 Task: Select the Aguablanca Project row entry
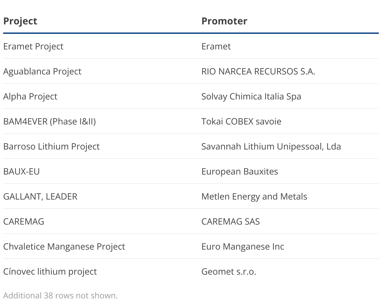coord(42,71)
